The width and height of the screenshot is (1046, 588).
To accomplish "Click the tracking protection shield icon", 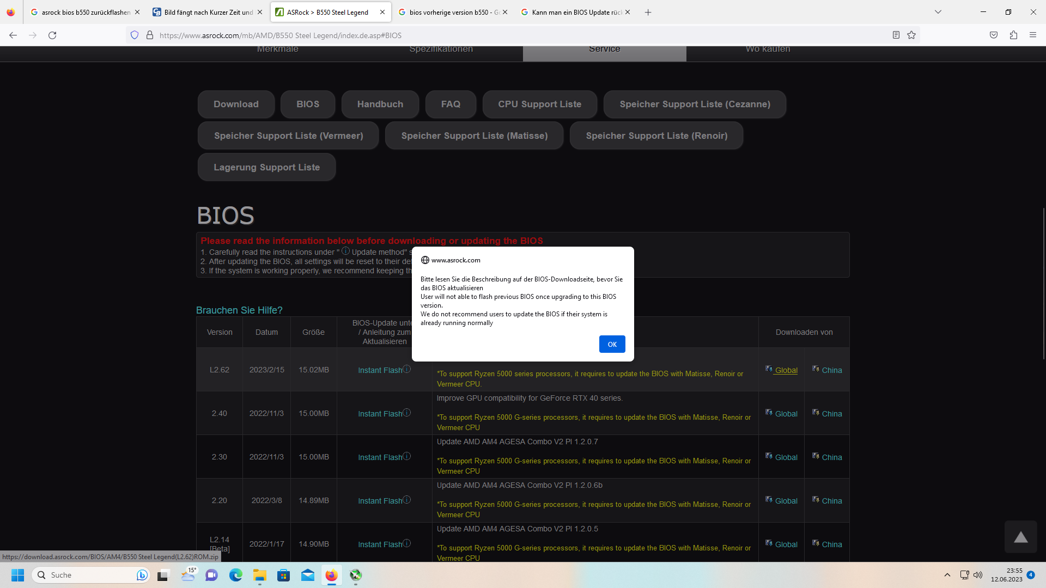I will (135, 35).
